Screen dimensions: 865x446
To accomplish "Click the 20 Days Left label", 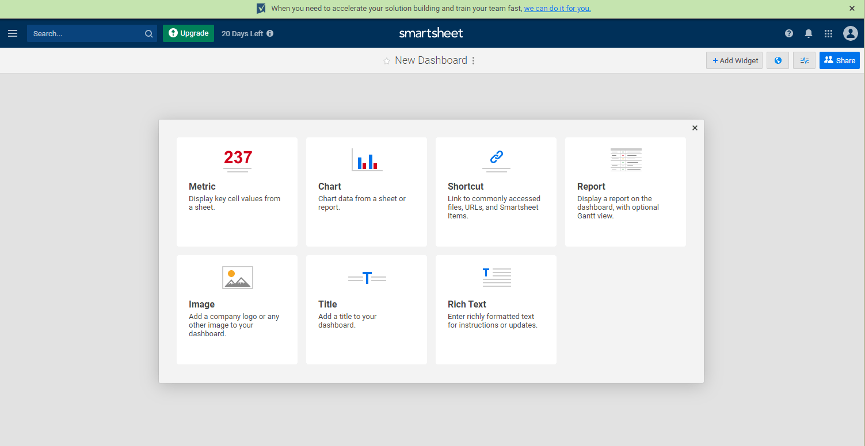I will click(x=242, y=34).
